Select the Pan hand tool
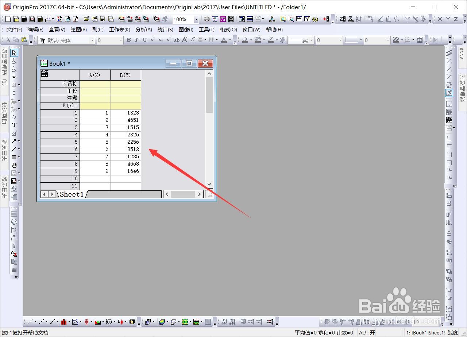This screenshot has height=337, width=467. coord(14,165)
